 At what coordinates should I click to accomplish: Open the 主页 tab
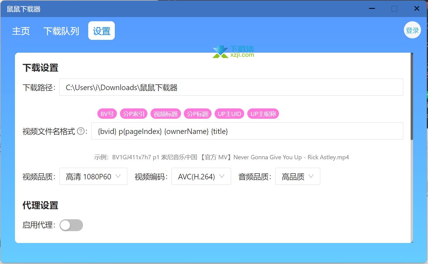pos(21,31)
